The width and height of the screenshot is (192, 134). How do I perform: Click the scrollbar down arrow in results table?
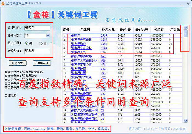point(186,120)
